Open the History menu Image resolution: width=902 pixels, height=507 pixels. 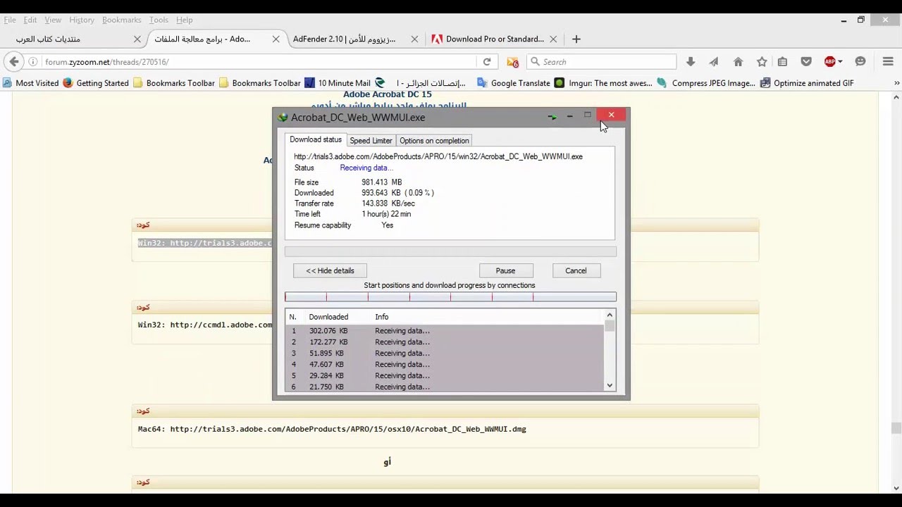coord(82,20)
